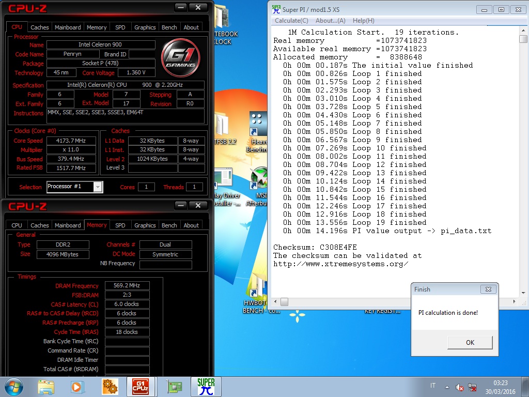The image size is (529, 397).
Task: Select Mainboard tab in bottom CPU-Z window
Action: pos(68,225)
